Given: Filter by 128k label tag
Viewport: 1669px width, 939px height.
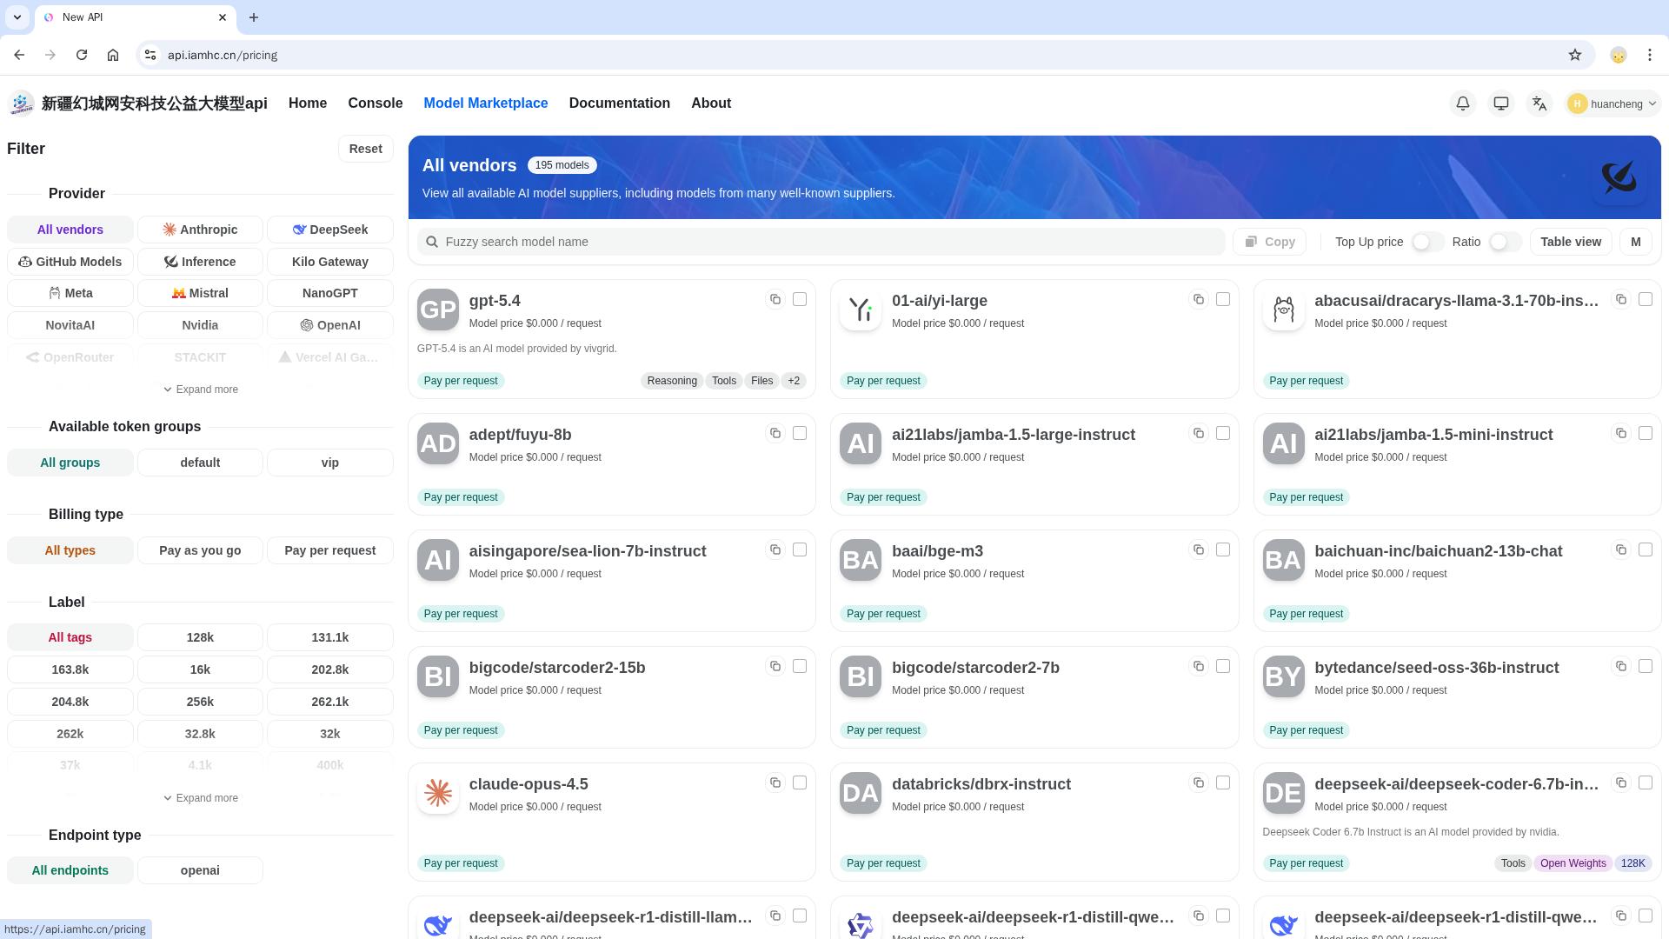Looking at the screenshot, I should (x=200, y=637).
